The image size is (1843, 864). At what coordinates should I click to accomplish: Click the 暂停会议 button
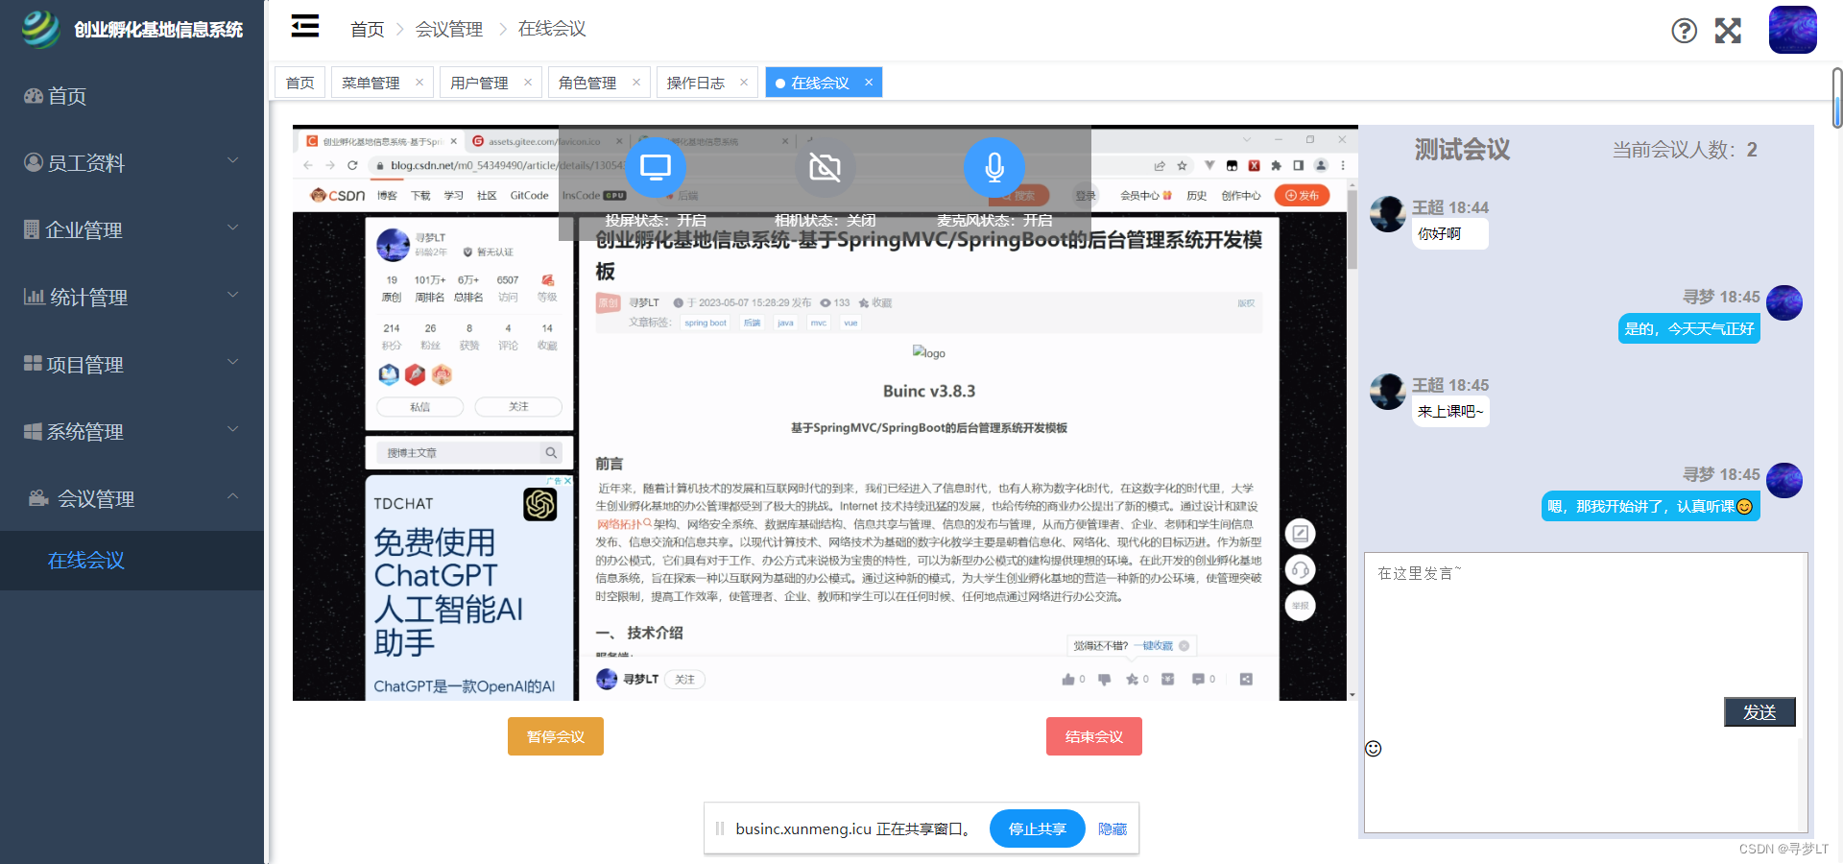pos(556,736)
